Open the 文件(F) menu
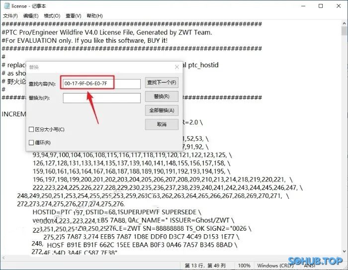The height and width of the screenshot is (270, 348). tap(10, 16)
